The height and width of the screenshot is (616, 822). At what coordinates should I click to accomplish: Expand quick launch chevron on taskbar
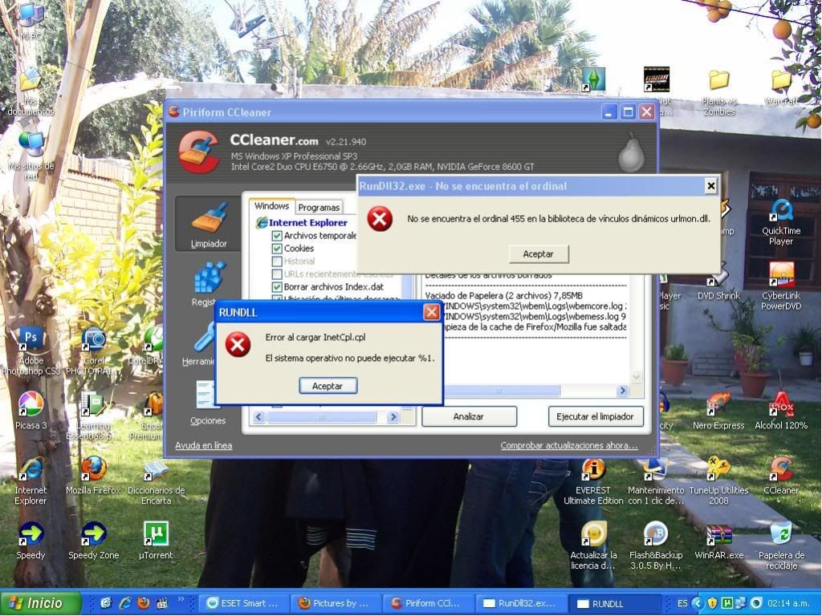tap(181, 599)
